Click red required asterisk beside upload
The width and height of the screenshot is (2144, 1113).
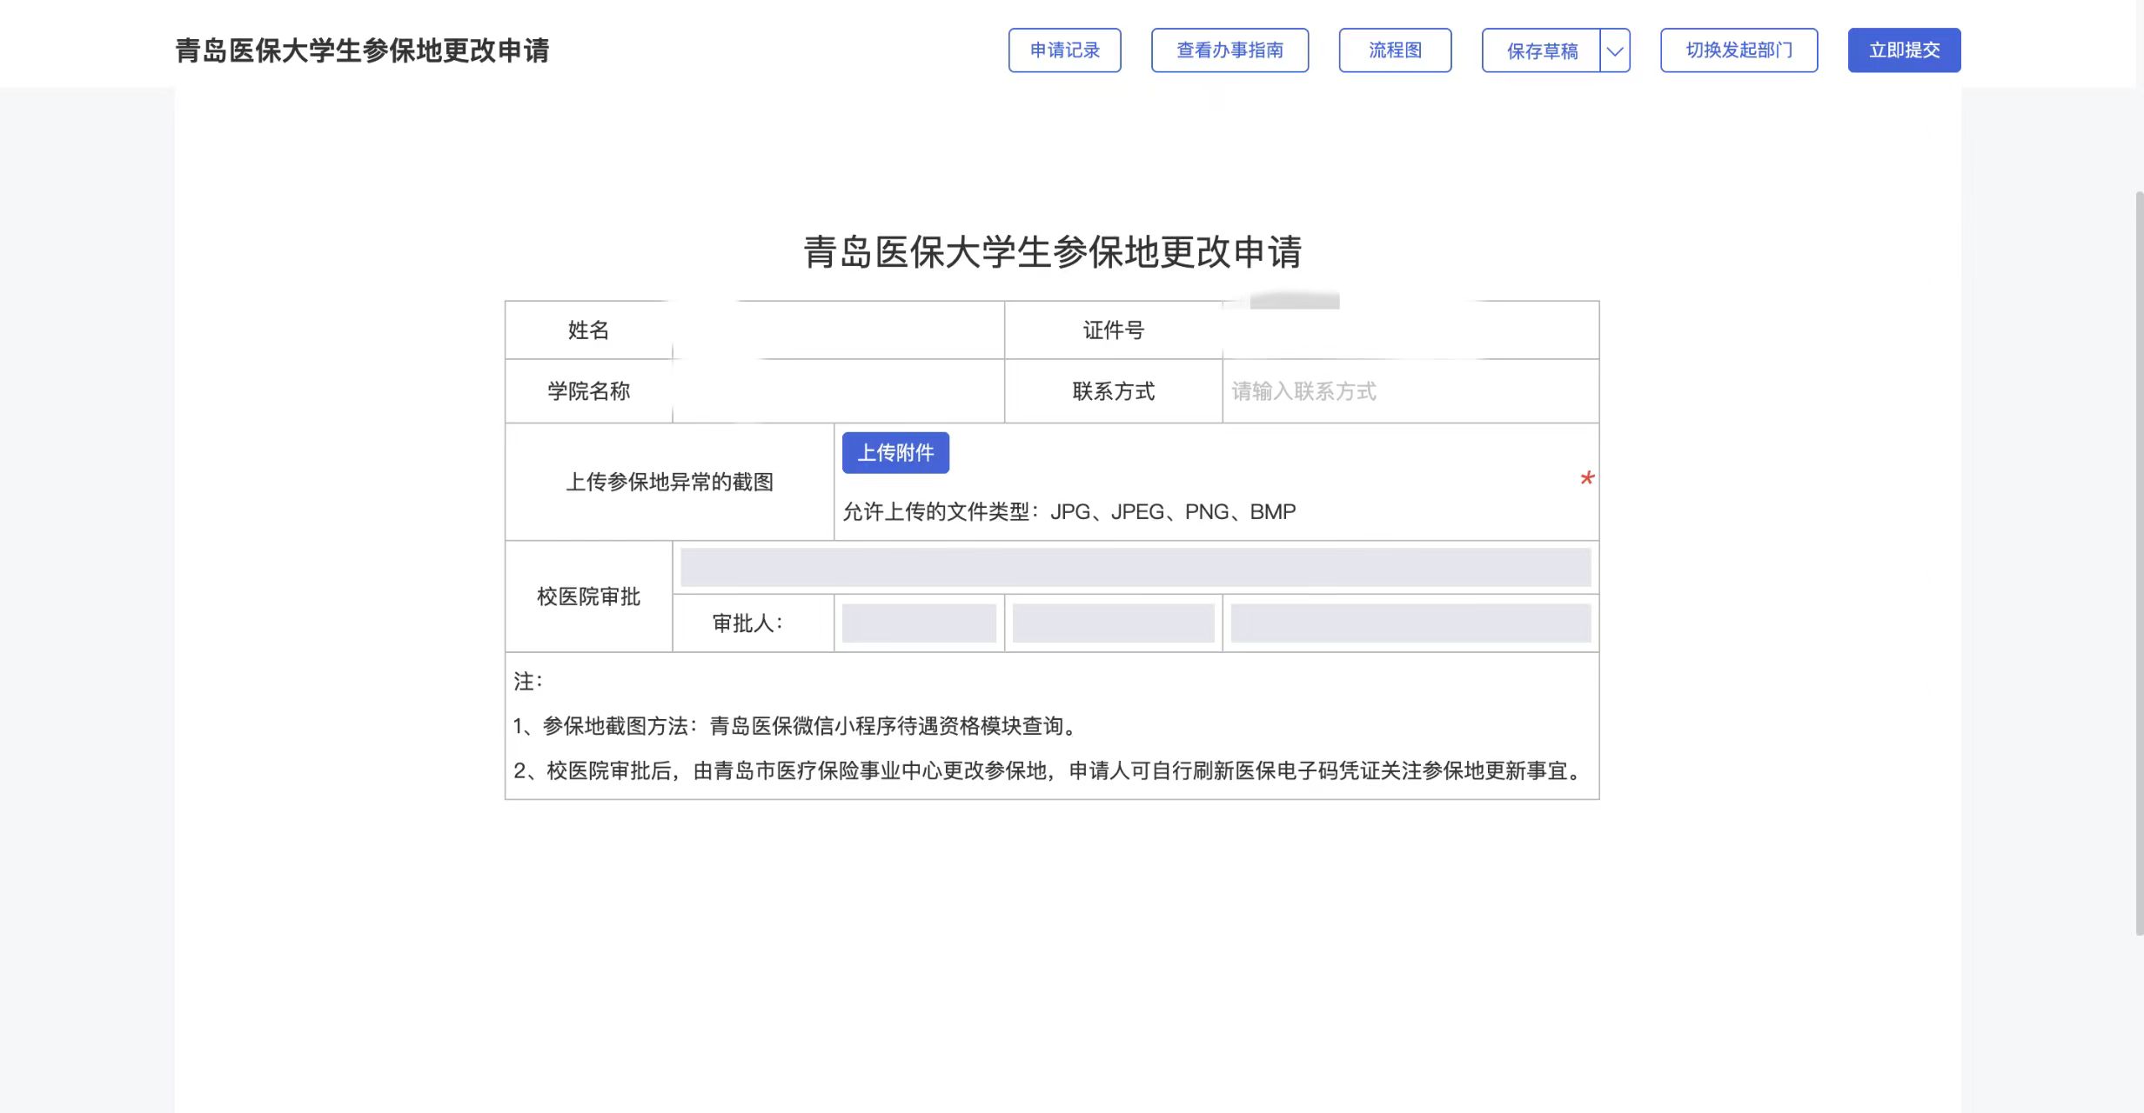(1587, 479)
